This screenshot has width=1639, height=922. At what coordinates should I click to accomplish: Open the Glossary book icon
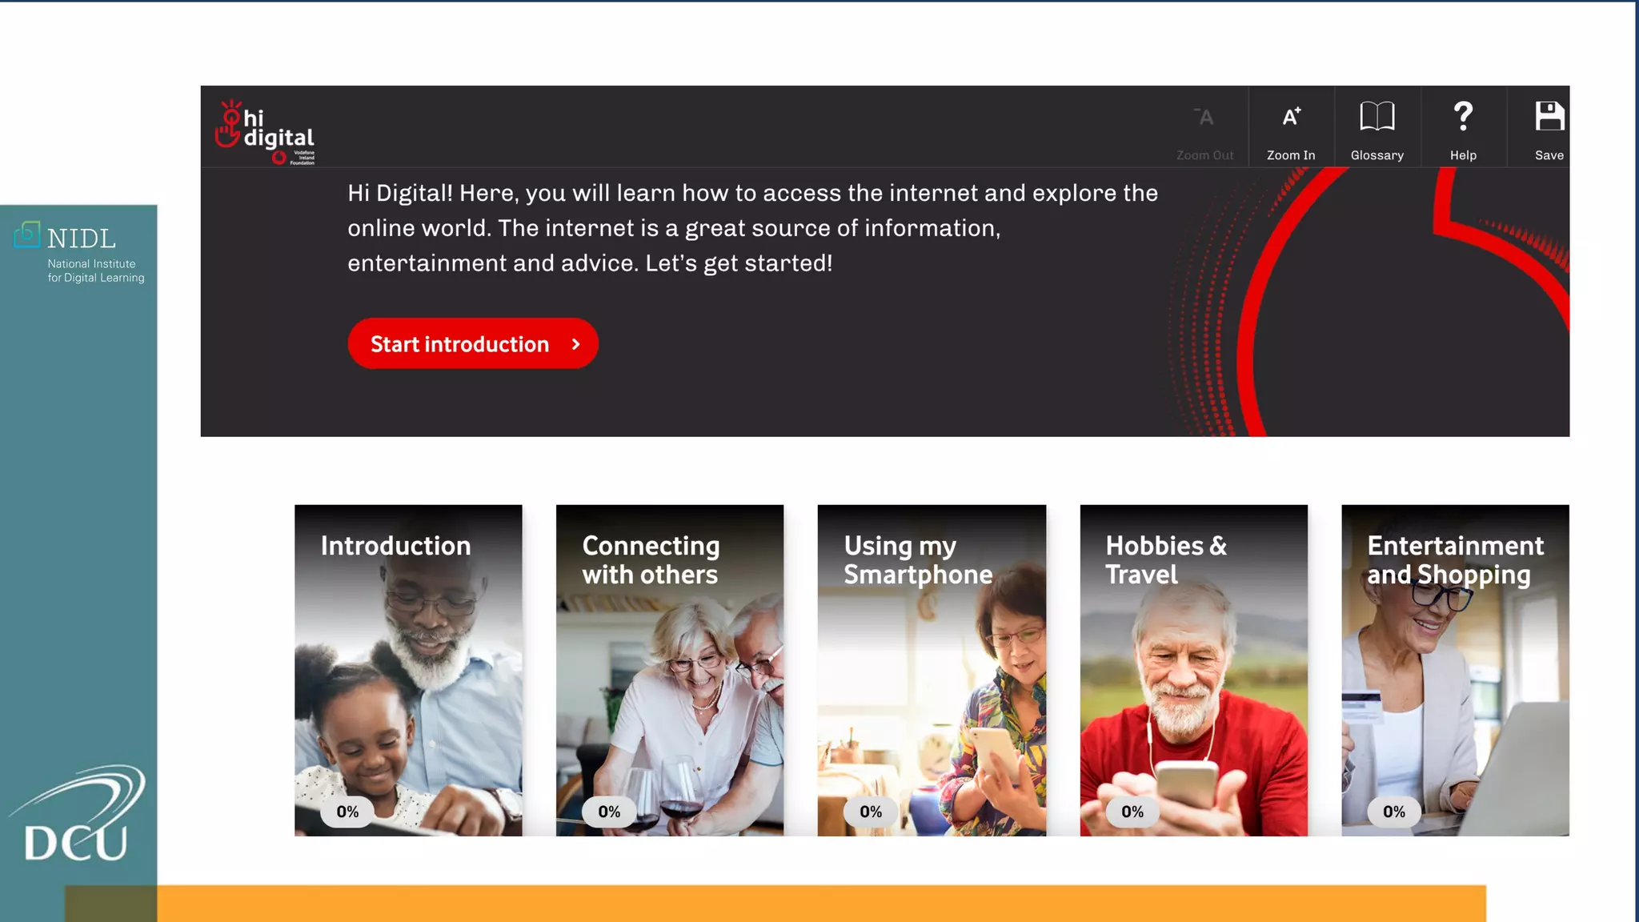tap(1377, 117)
